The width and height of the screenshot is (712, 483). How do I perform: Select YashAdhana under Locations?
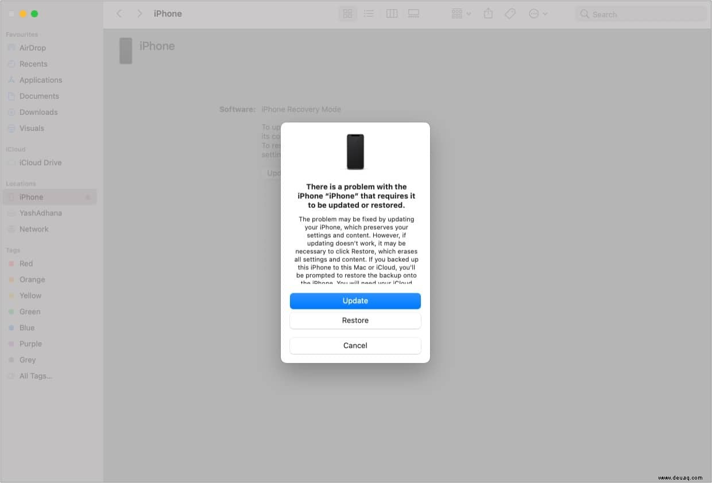coord(48,213)
